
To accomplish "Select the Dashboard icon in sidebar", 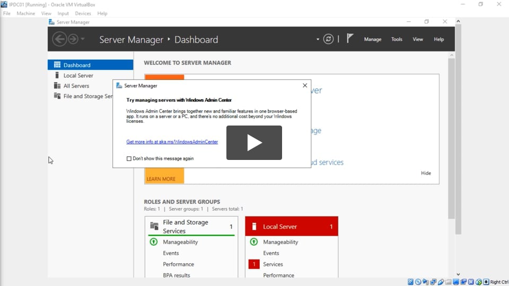I will click(57, 65).
